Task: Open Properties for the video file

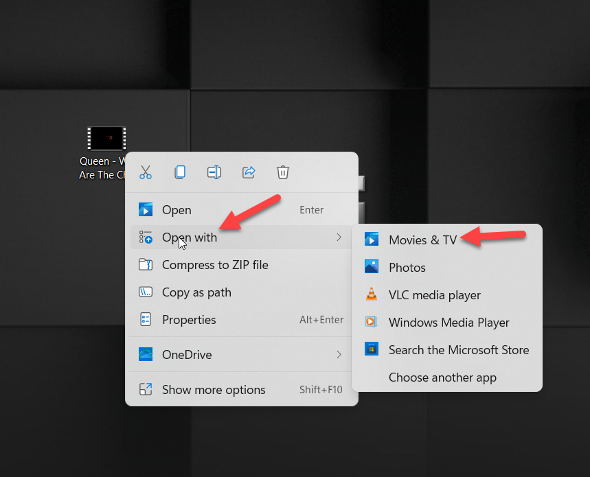Action: point(189,320)
